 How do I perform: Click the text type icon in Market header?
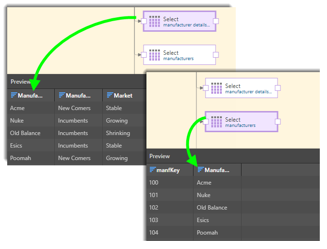[109, 96]
